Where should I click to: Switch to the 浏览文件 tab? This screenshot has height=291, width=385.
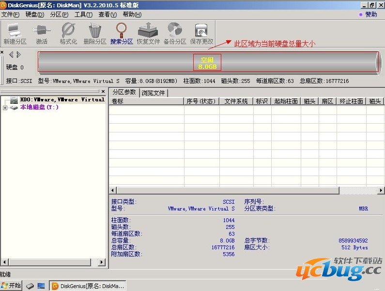153,93
